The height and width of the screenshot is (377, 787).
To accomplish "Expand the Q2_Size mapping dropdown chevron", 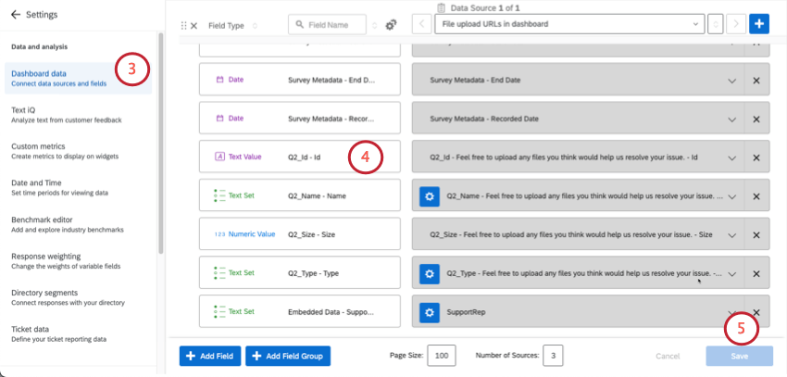I will point(732,234).
